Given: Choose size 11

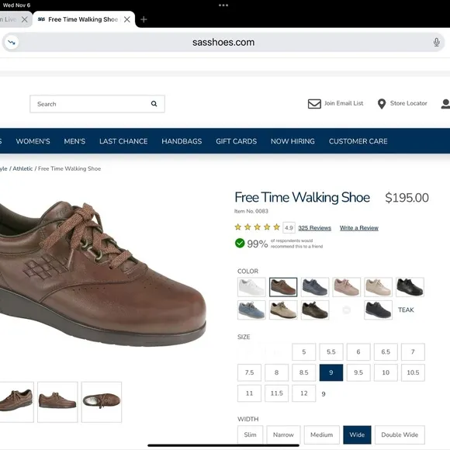Looking at the screenshot, I should click(249, 393).
